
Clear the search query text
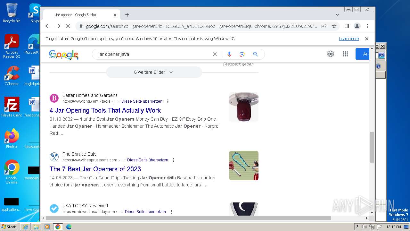[x=215, y=54]
